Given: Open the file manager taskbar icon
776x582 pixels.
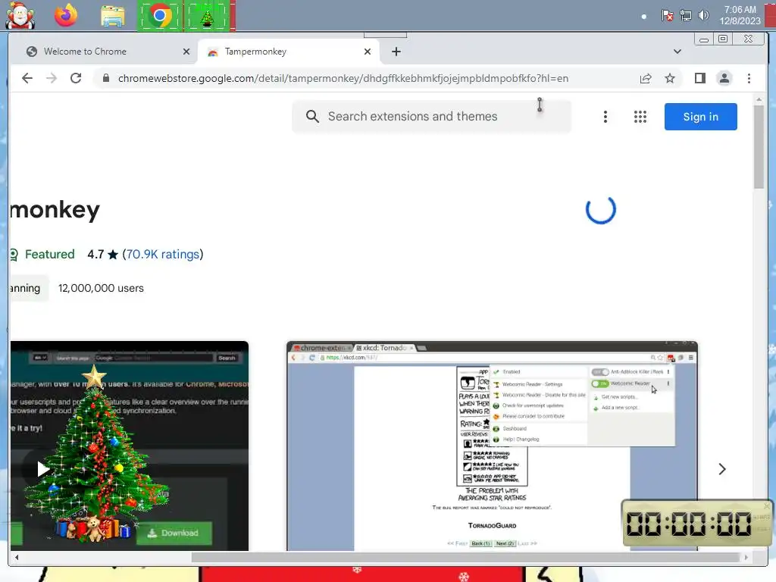Looking at the screenshot, I should (x=112, y=16).
